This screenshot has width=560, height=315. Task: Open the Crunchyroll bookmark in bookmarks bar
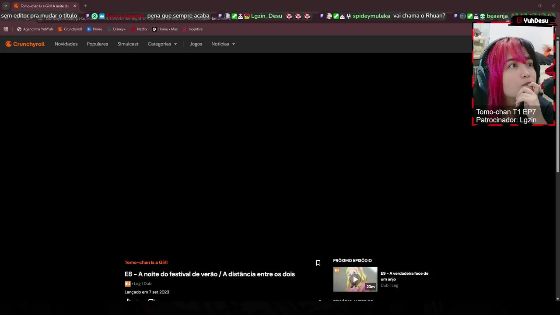click(x=70, y=29)
